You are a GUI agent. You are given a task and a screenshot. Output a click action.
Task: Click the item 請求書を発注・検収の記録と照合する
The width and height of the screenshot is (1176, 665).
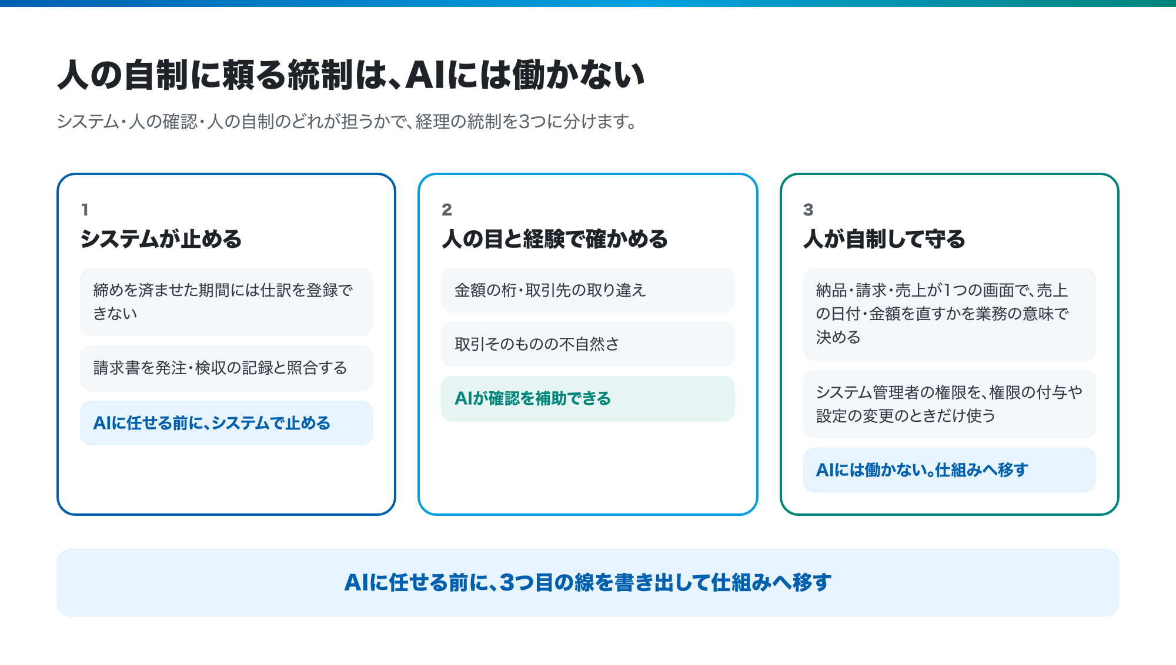pos(226,368)
